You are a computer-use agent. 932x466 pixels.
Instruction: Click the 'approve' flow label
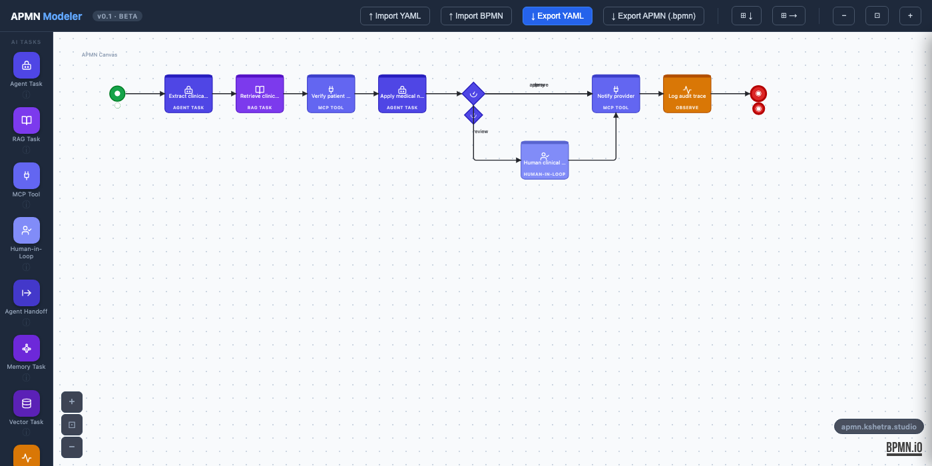click(539, 85)
